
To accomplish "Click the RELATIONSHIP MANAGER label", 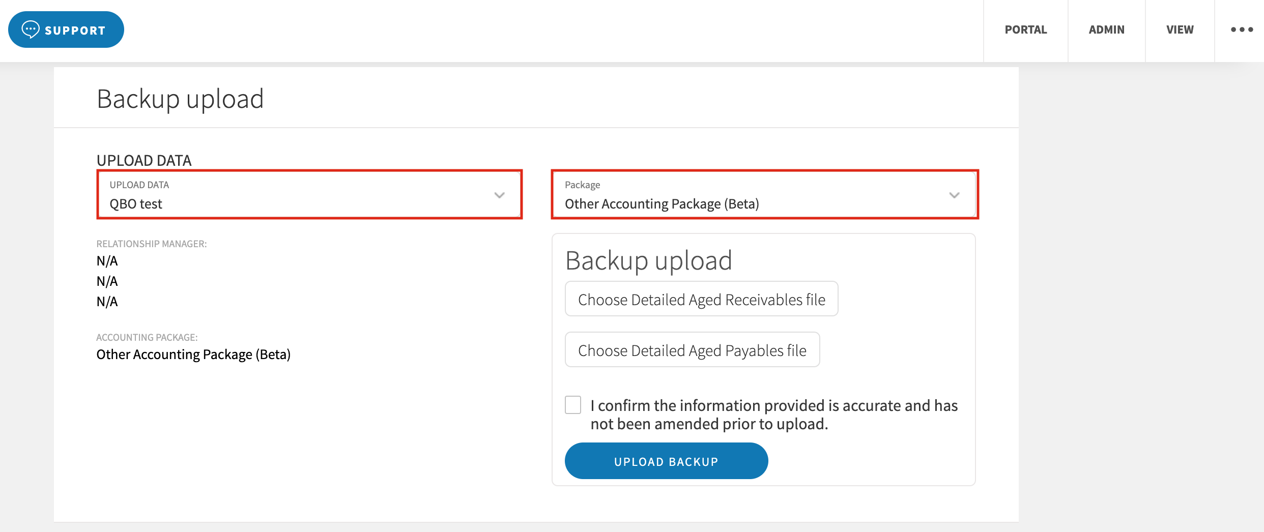I will 152,244.
